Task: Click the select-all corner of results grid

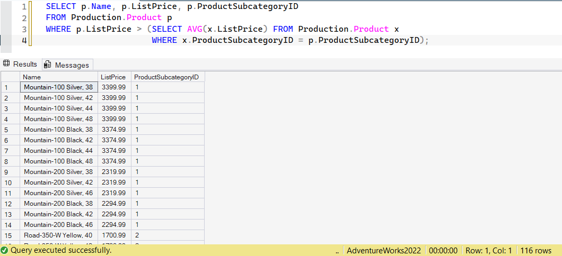Action: coord(11,77)
